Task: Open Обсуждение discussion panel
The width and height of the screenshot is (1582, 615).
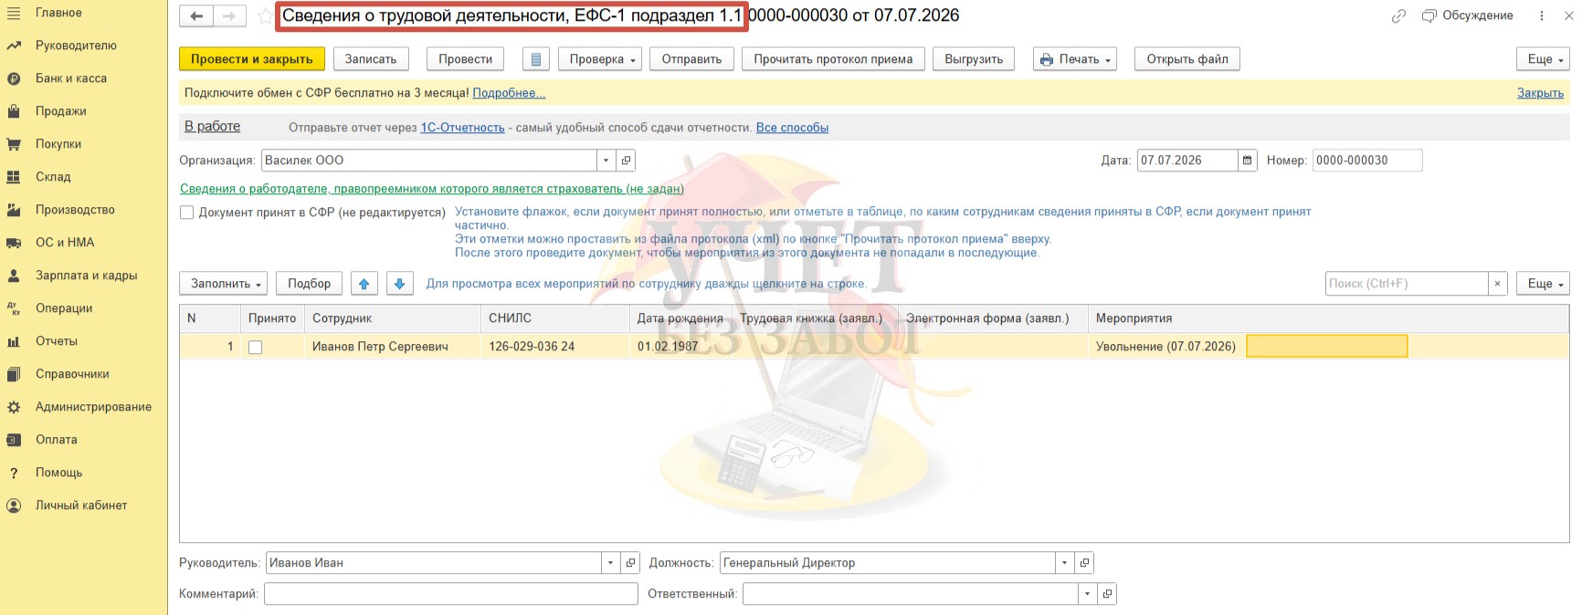Action: pyautogui.click(x=1468, y=16)
